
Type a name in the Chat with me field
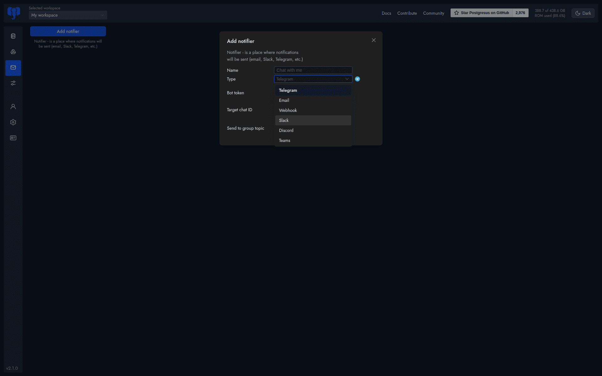[313, 70]
